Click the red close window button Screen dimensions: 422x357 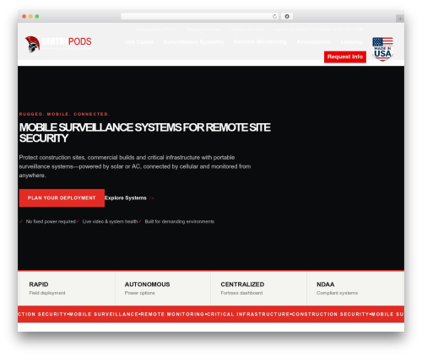click(24, 17)
